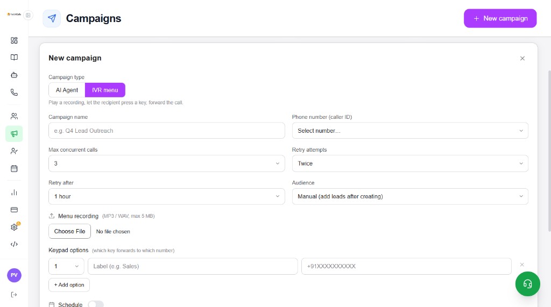This screenshot has width=551, height=307.
Task: Click the PV user avatar
Action: point(14,275)
